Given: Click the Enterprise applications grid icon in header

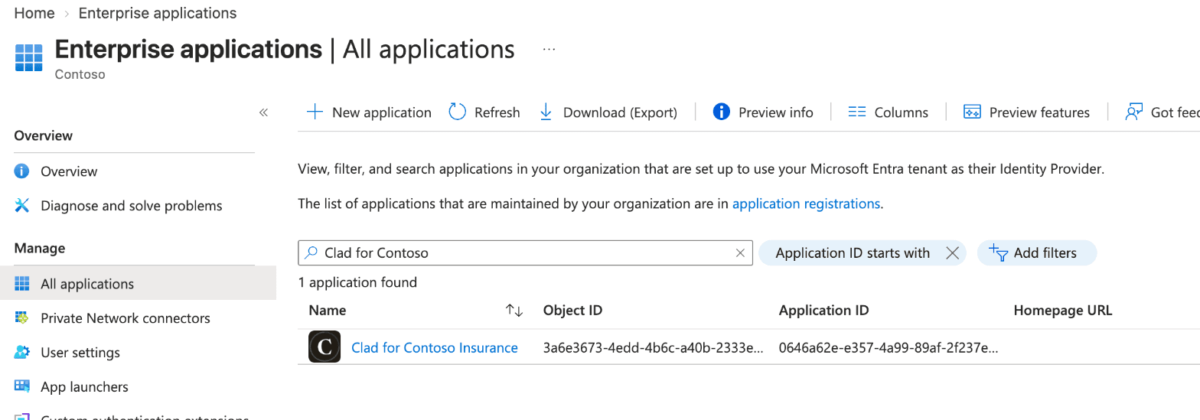Looking at the screenshot, I should point(29,57).
